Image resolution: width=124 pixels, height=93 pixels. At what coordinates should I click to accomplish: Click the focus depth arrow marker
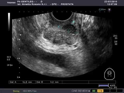(21, 35)
